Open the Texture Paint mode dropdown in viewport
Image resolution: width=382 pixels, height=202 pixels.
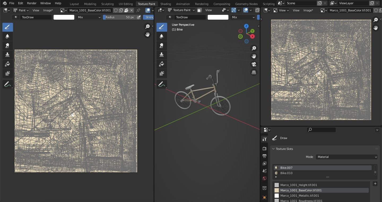(181, 10)
